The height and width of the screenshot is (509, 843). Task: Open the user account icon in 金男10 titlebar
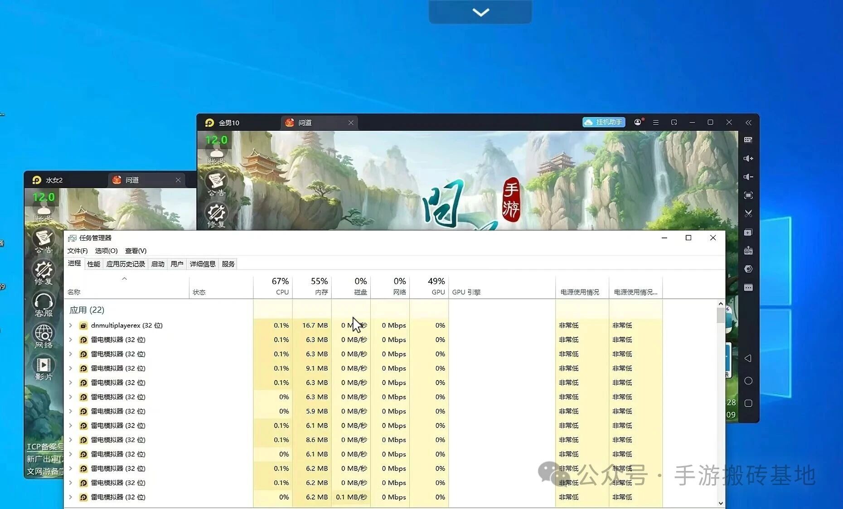[638, 122]
